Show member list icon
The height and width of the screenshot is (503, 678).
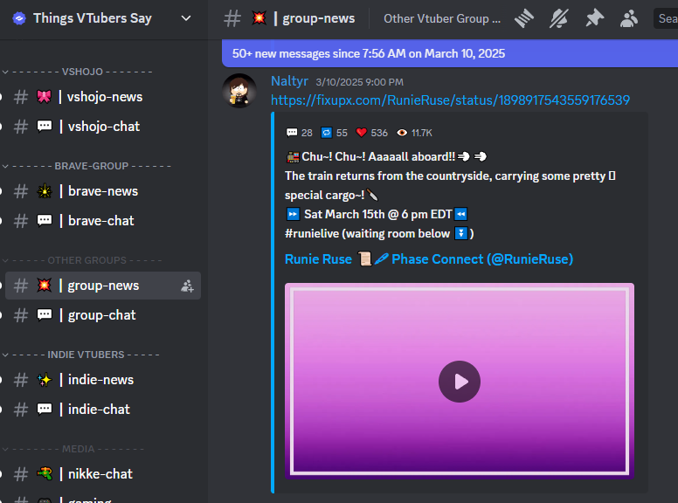coord(629,18)
